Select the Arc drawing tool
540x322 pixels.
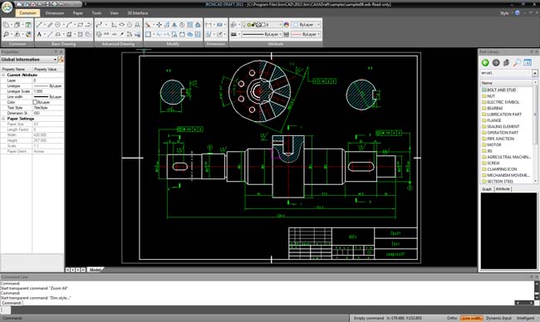coord(69,25)
